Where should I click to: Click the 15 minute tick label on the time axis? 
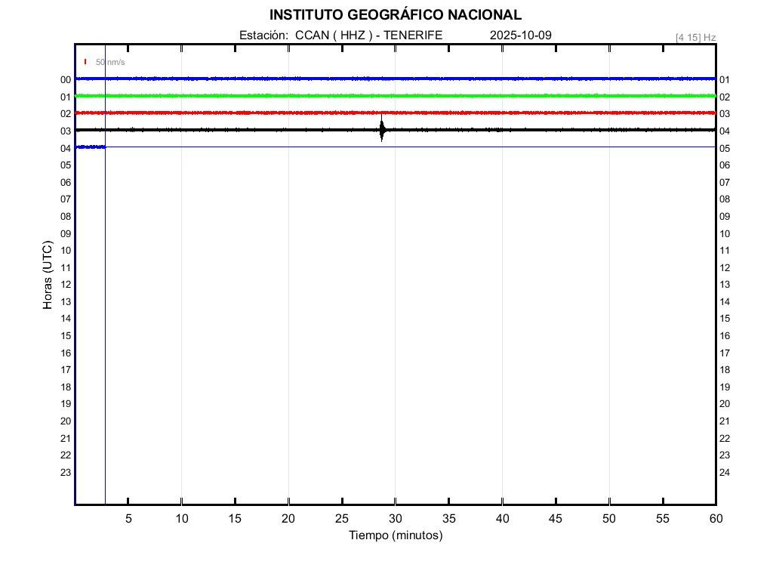tap(236, 518)
